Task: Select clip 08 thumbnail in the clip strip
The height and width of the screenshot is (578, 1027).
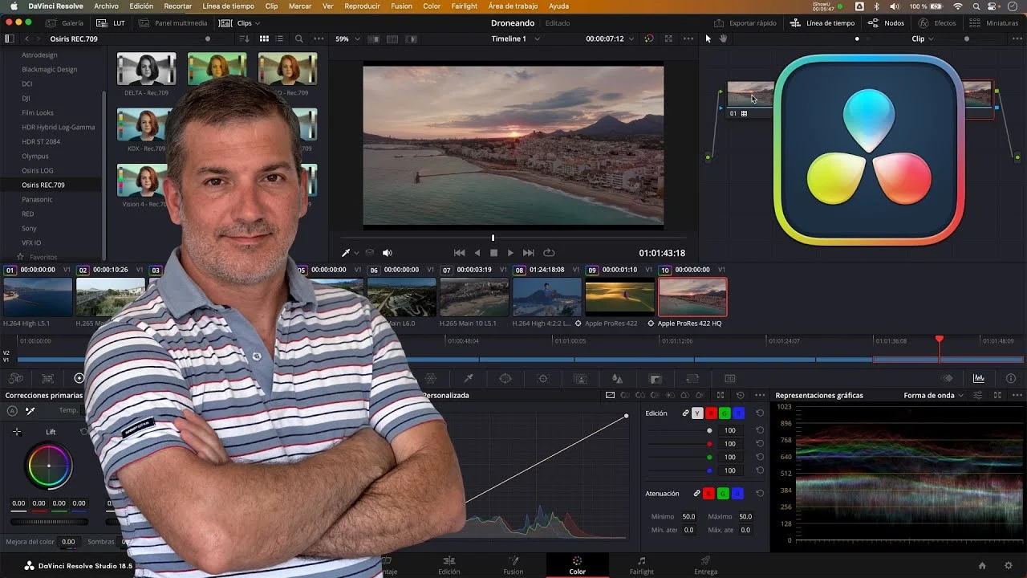Action: click(546, 296)
